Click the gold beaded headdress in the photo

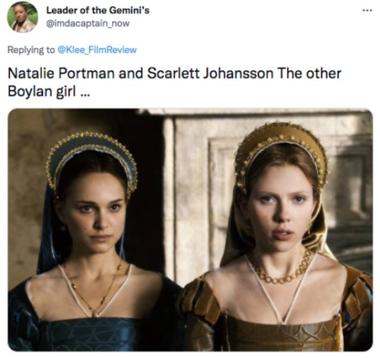pyautogui.click(x=280, y=140)
